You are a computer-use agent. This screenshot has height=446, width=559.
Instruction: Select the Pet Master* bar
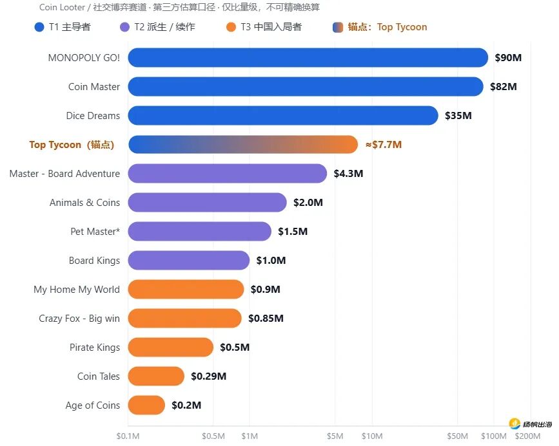point(200,231)
